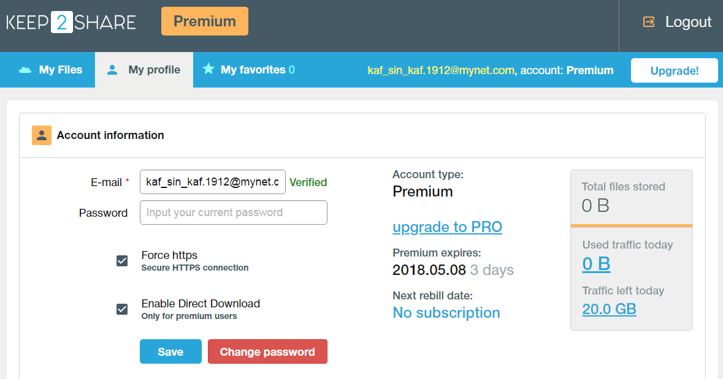
Task: Select the person icon on My profile tab
Action: 112,70
